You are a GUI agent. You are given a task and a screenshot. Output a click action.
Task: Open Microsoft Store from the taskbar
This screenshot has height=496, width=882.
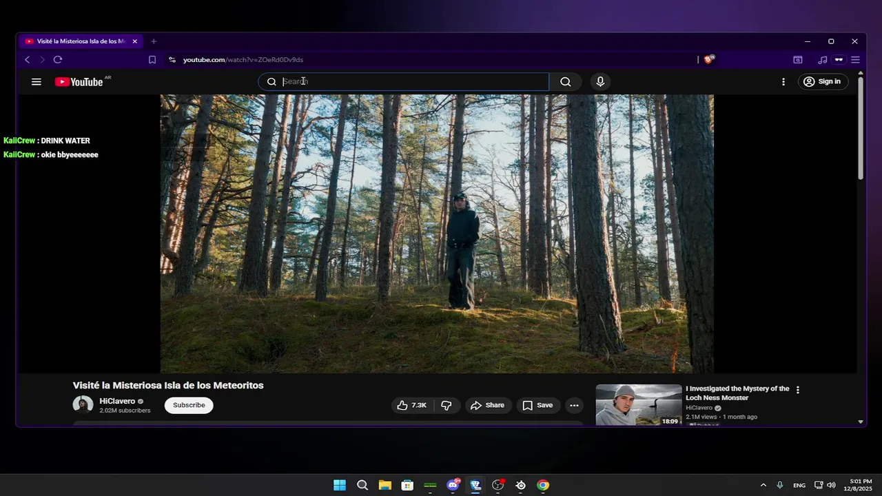[x=407, y=485]
